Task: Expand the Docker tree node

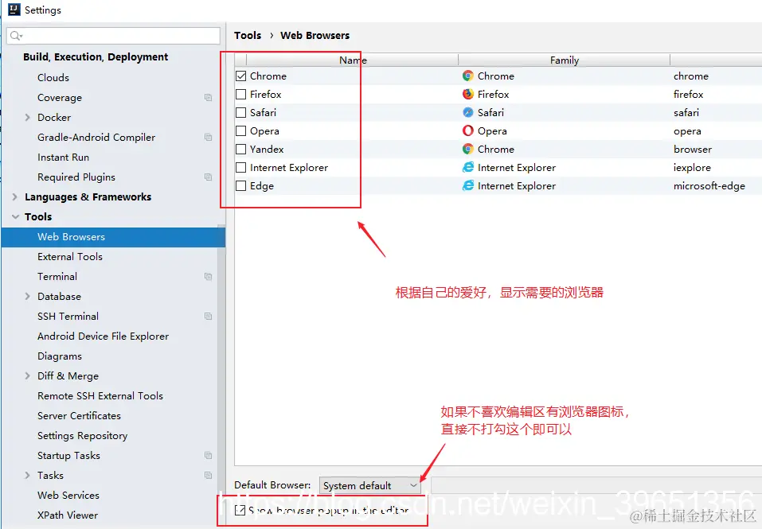Action: point(27,118)
